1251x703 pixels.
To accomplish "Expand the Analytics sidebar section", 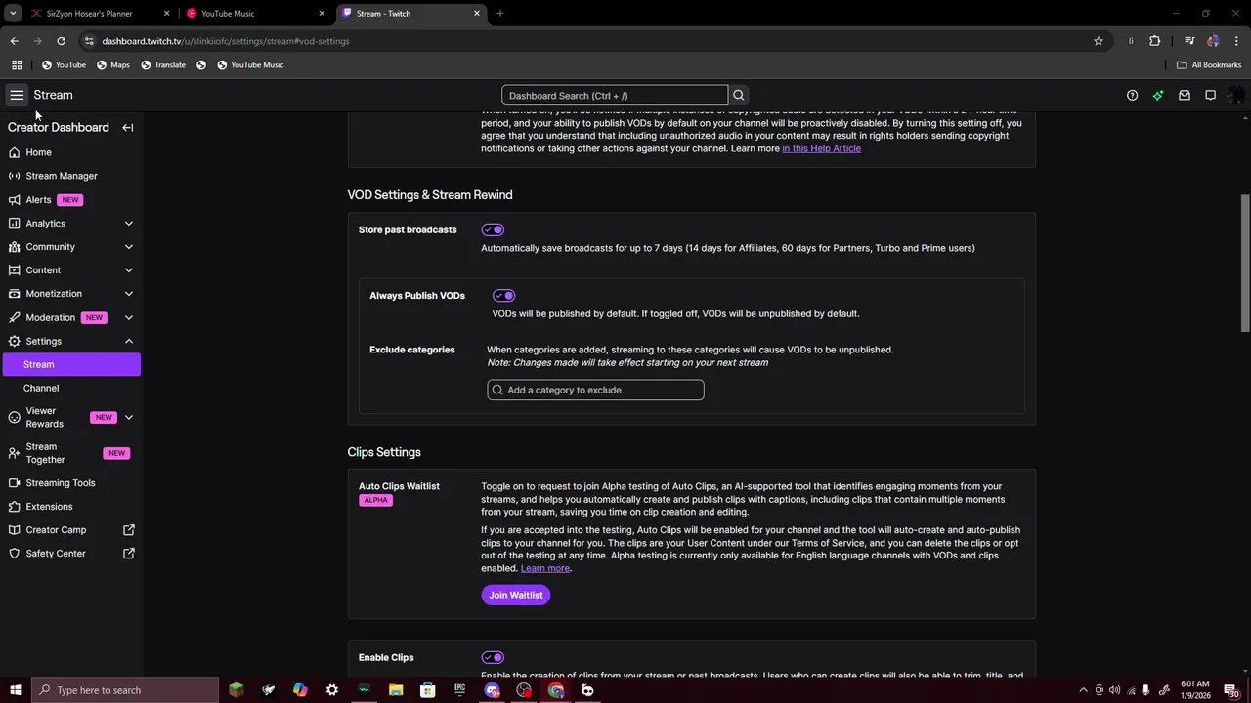I will pyautogui.click(x=129, y=224).
